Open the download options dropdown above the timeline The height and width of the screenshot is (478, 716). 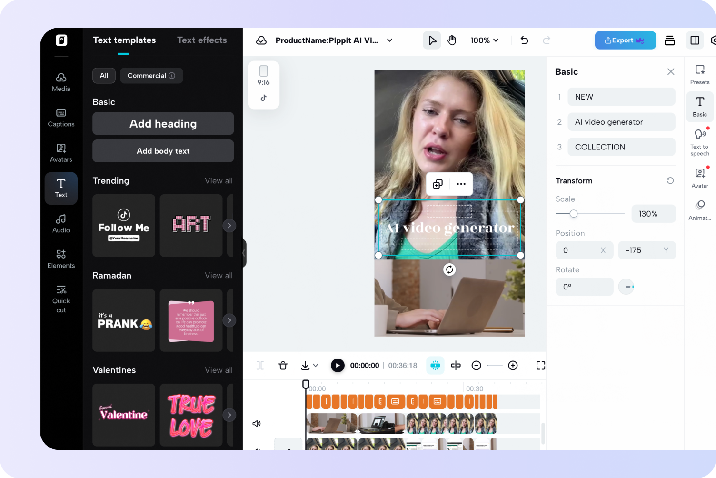[315, 365]
